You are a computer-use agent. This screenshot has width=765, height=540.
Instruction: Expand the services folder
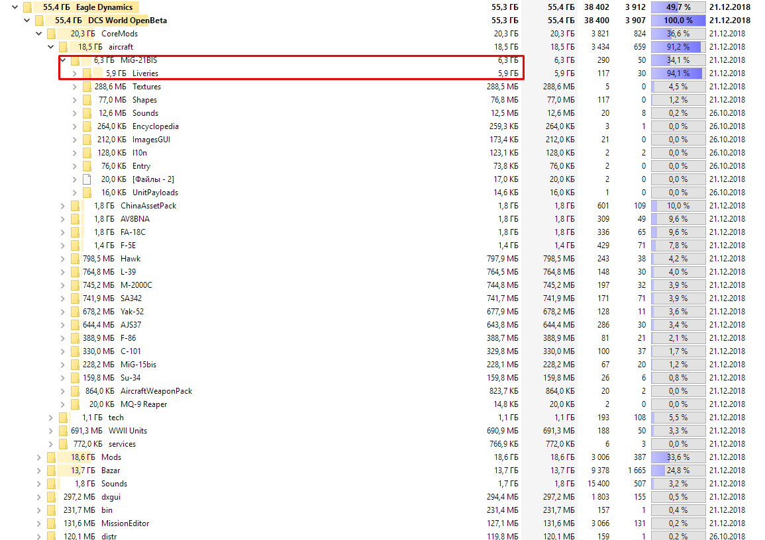(51, 444)
